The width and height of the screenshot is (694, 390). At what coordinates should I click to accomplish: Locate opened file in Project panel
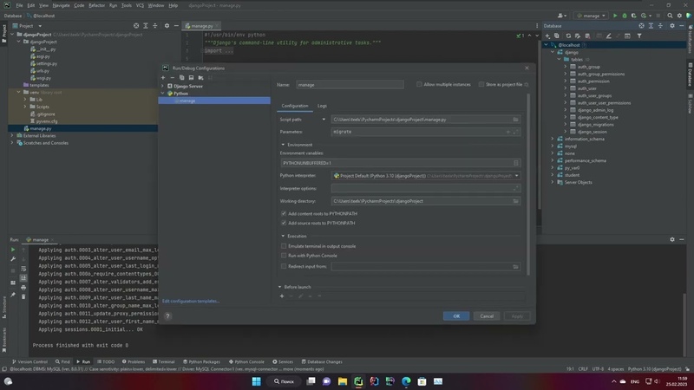(x=136, y=26)
